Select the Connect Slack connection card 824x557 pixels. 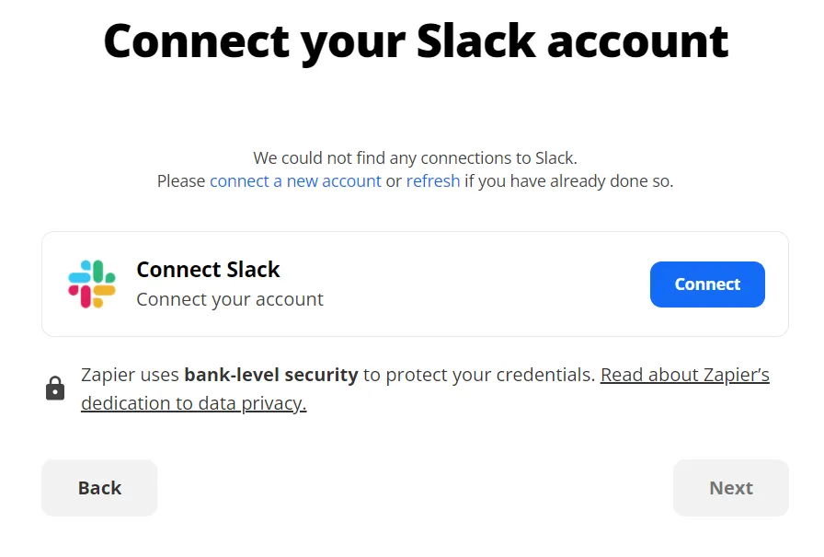414,284
